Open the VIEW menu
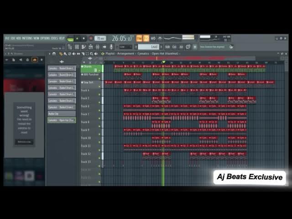Viewport: 292px width, 219px height. 36,38
